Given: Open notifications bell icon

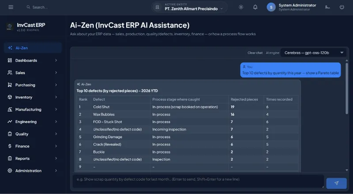Looking at the screenshot, I should click(255, 7).
